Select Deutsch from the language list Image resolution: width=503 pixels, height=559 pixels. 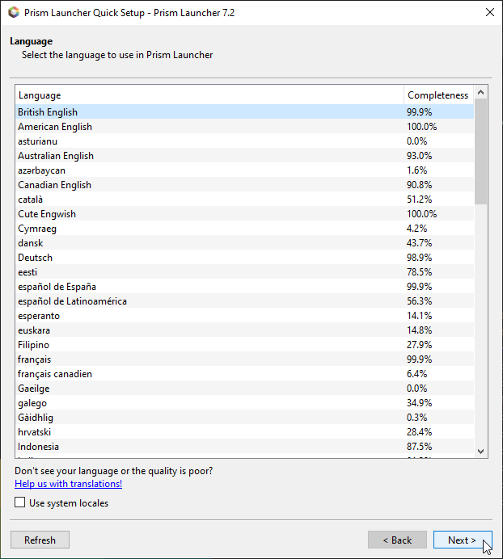[x=35, y=258]
